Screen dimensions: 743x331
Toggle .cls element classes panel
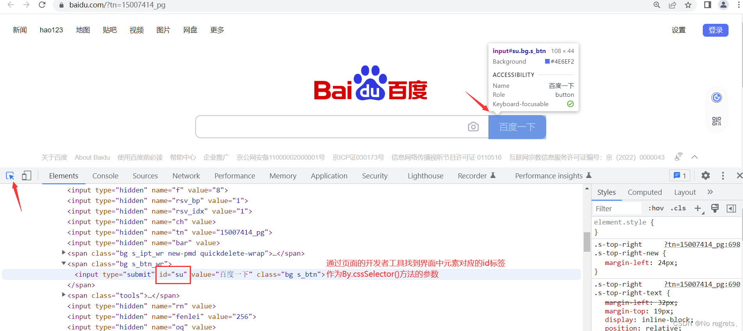point(678,208)
